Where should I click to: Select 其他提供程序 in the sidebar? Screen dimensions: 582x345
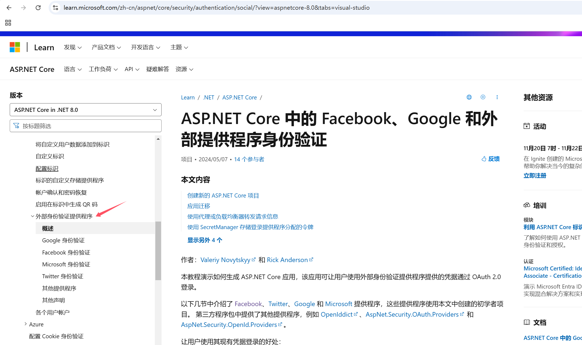[59, 288]
